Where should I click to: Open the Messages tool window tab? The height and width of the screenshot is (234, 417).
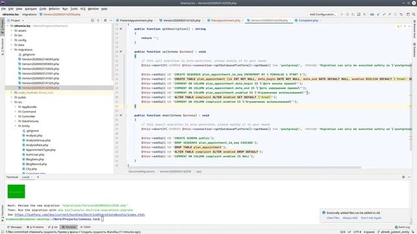point(14,227)
